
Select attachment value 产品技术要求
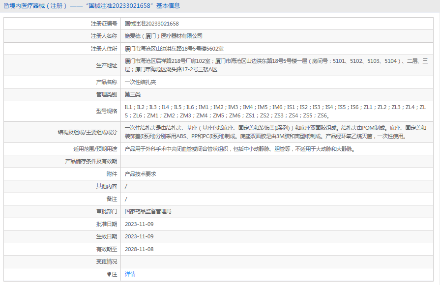click(x=140, y=174)
